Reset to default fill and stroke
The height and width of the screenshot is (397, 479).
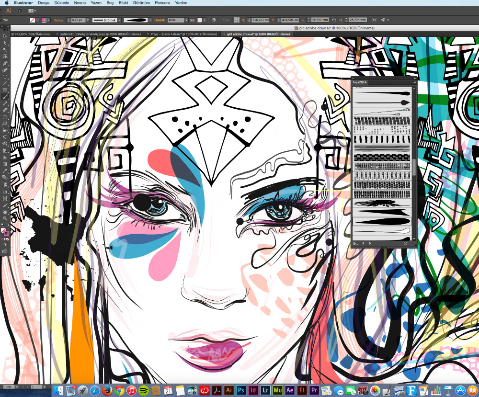coord(2,225)
